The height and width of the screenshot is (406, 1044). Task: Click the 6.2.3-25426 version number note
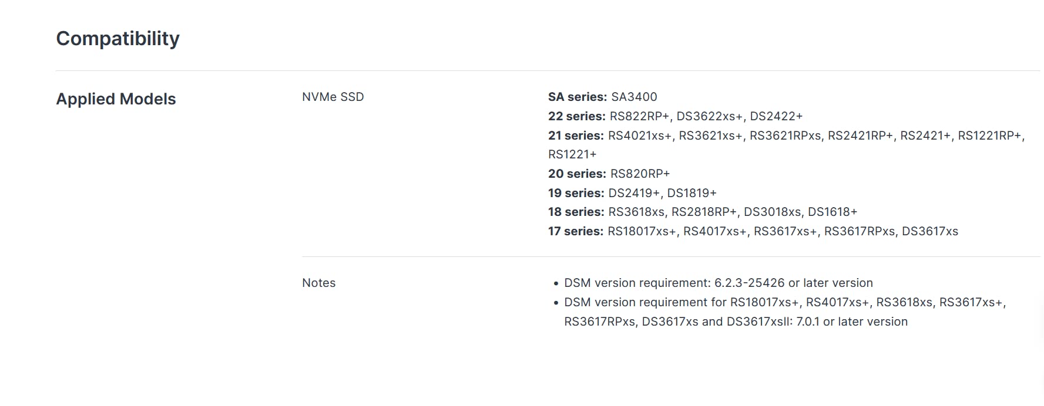coord(749,283)
